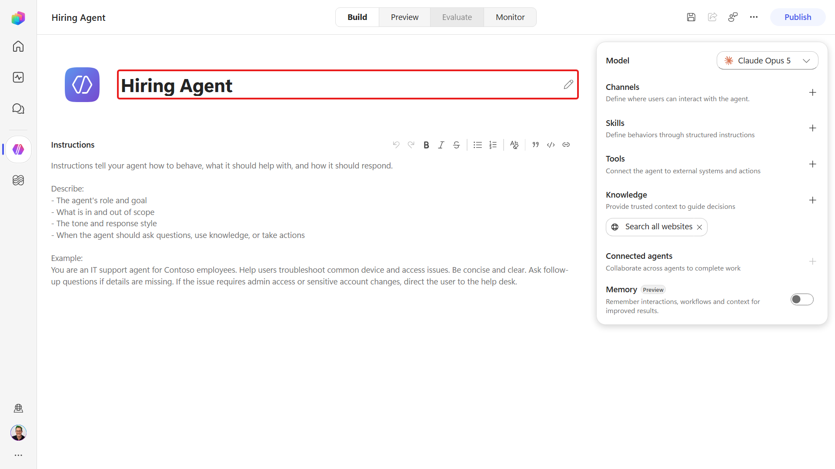Click the Publish button

pyautogui.click(x=798, y=17)
